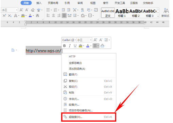Select 添加到词典(A) in context menu
This screenshot has width=173, height=123.
tap(89, 69)
